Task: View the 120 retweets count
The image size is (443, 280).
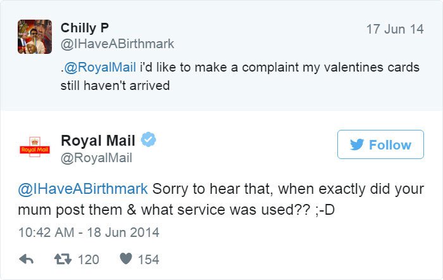Action: (88, 259)
